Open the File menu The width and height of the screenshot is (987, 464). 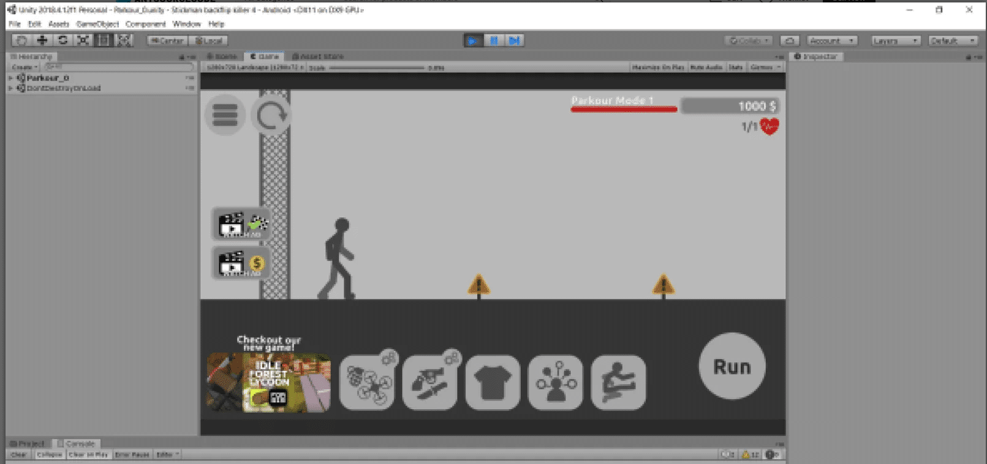pos(15,24)
